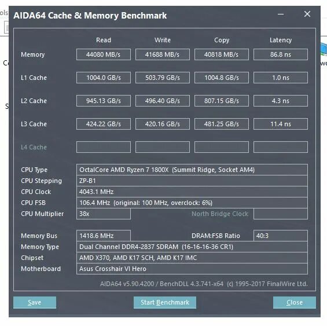
Task: Click the CPU Type field showing Ryzen 7 1800X
Action: click(x=192, y=170)
